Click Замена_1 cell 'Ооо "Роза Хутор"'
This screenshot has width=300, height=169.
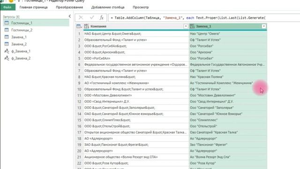tap(228, 163)
